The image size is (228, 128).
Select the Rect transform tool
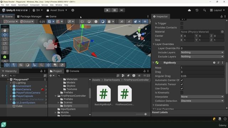pos(5,48)
